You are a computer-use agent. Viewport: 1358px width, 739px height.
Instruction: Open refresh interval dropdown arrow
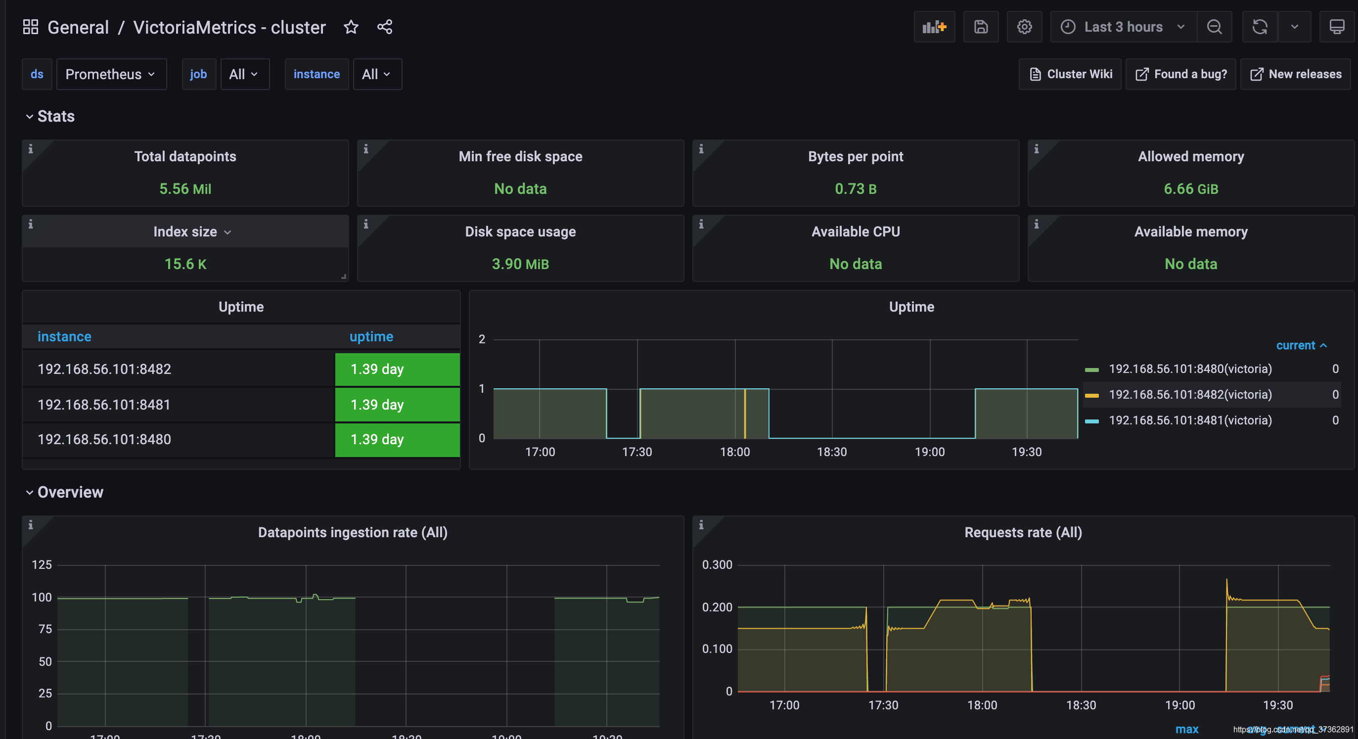click(x=1294, y=27)
